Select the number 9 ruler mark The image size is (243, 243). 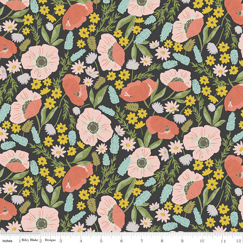tap(182, 240)
